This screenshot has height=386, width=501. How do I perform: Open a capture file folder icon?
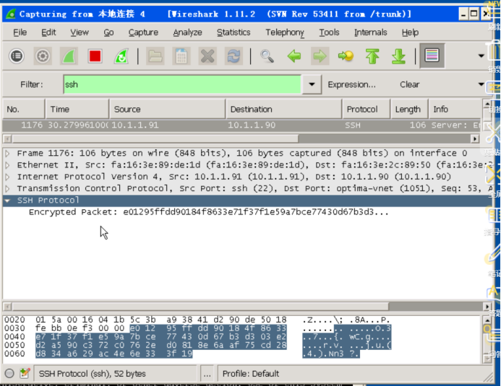point(155,56)
